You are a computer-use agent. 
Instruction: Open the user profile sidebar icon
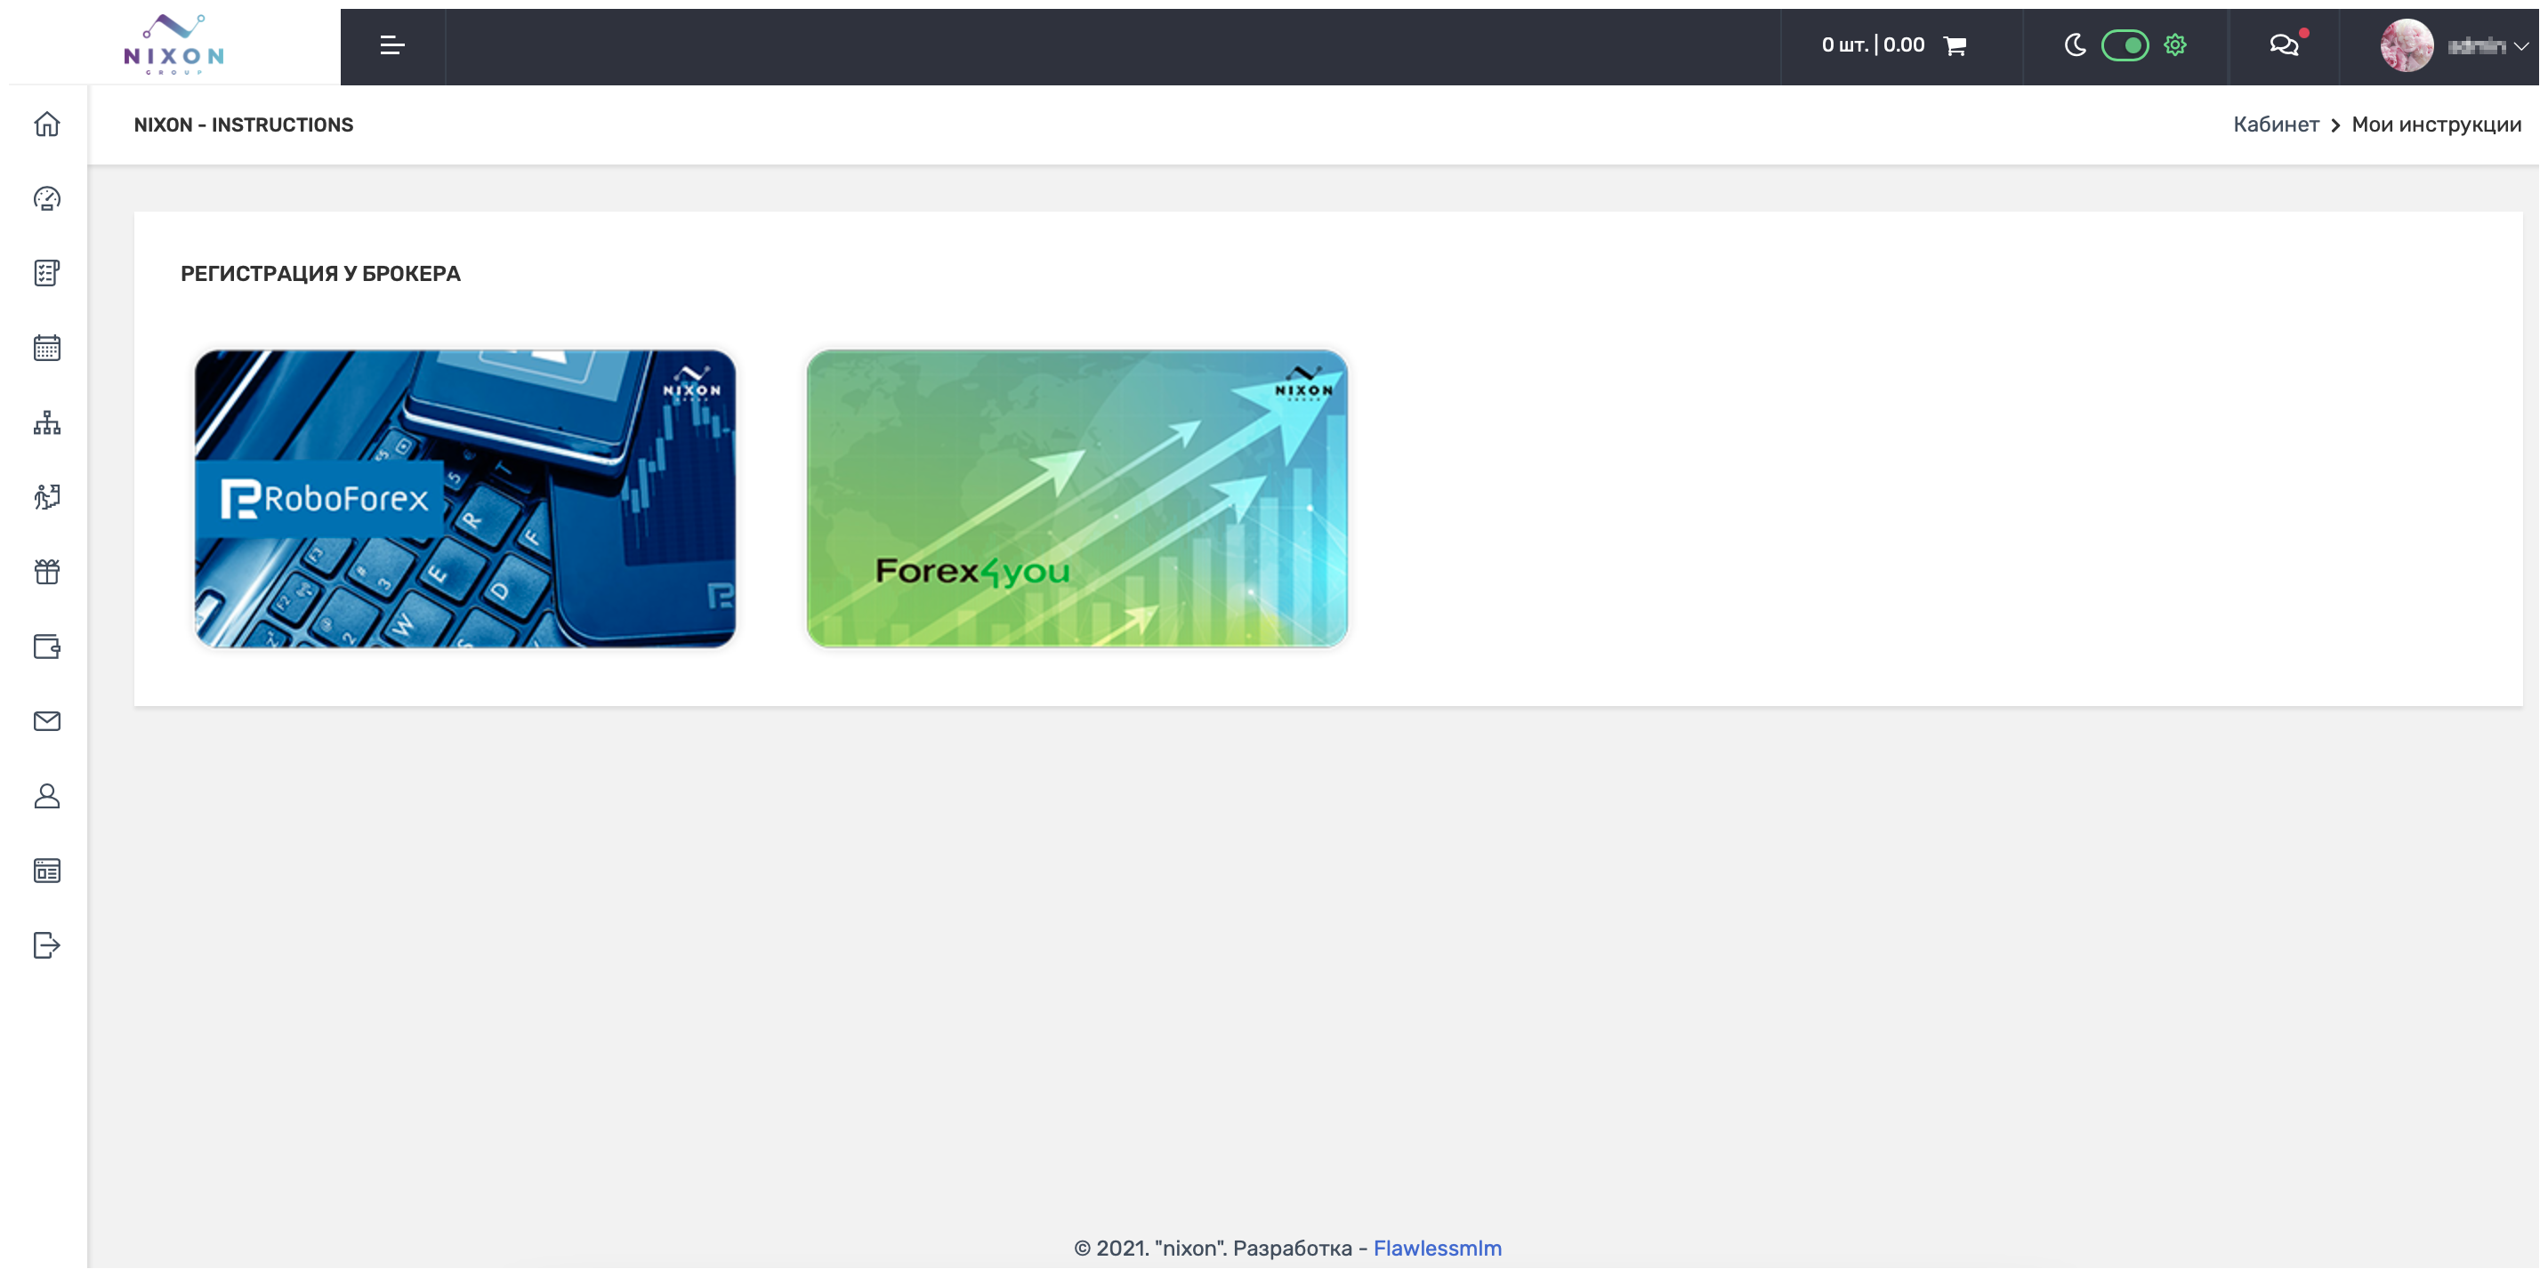click(46, 797)
